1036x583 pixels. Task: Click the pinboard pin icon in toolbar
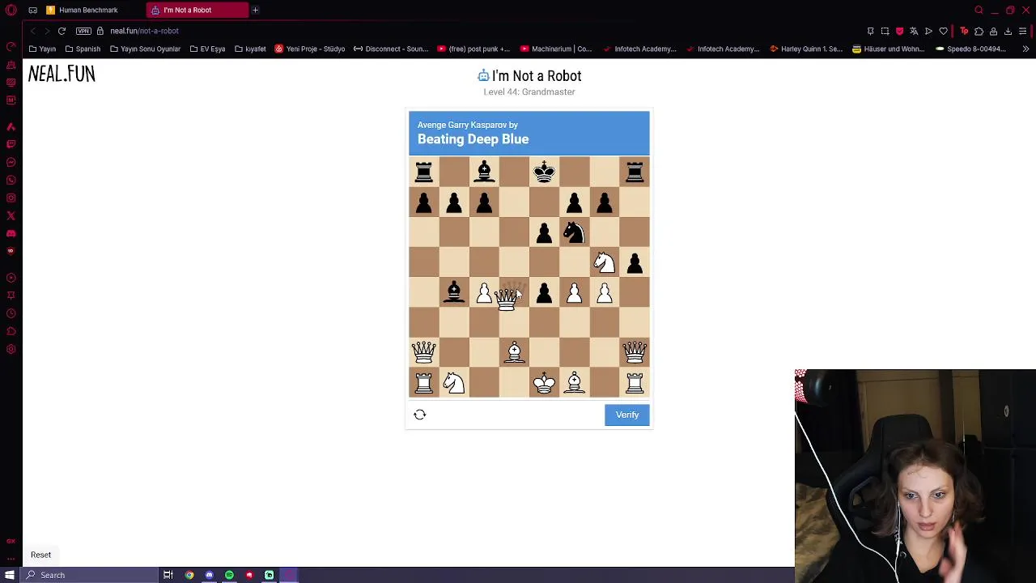pos(870,31)
